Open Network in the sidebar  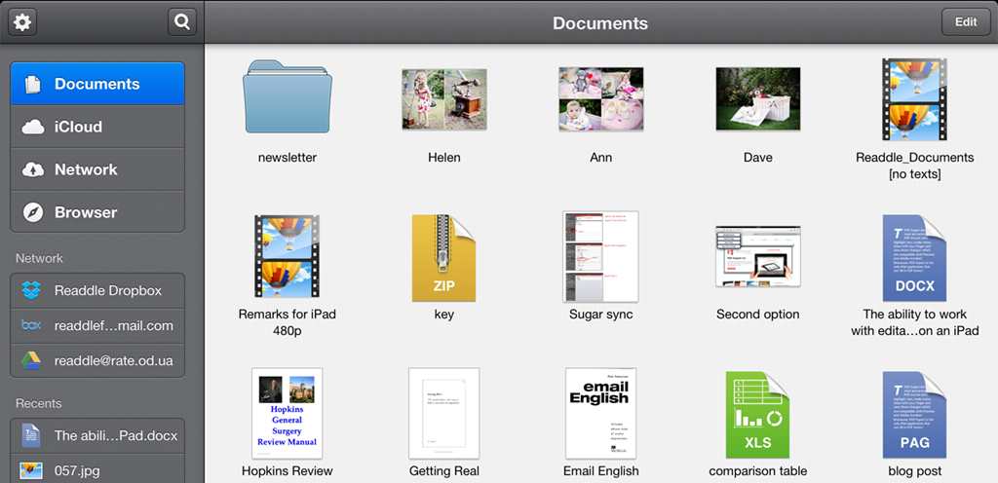(97, 169)
